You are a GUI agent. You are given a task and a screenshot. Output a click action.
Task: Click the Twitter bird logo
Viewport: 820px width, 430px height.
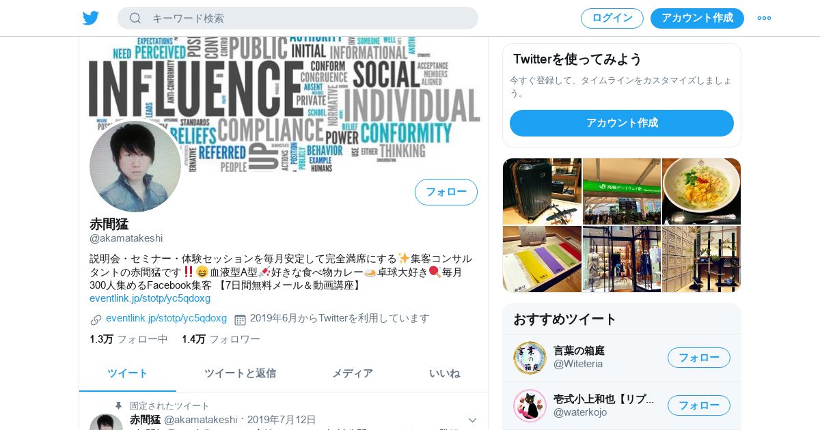91,18
